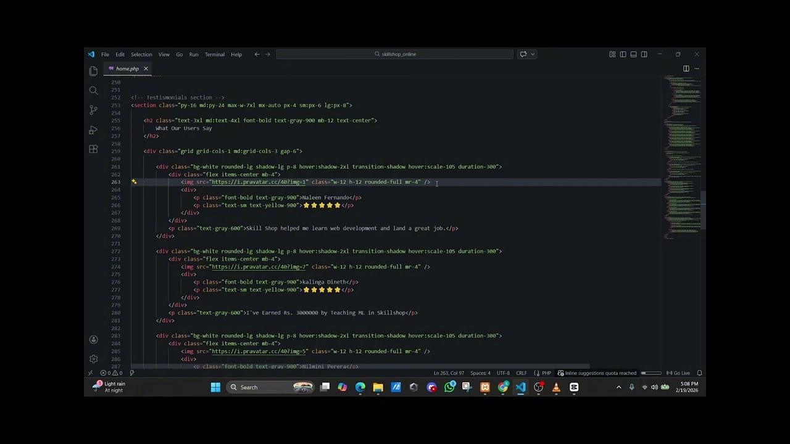Click the volume icon in system tray
Screen dimensions: 790x444
pos(654,387)
